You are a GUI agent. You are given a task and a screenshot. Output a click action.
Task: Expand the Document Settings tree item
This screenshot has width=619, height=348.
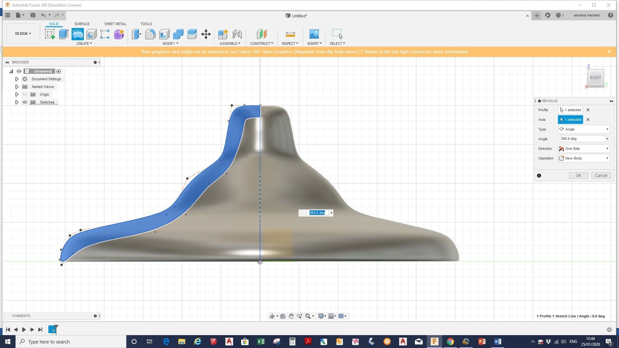(17, 79)
